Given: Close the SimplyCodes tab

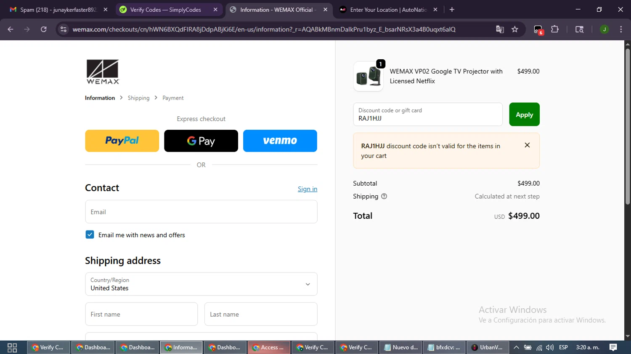Looking at the screenshot, I should [215, 10].
